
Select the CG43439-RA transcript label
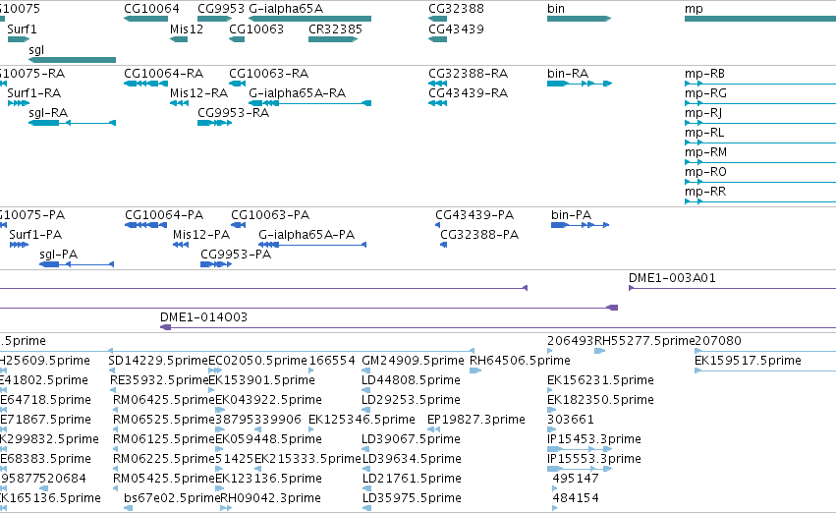point(469,92)
